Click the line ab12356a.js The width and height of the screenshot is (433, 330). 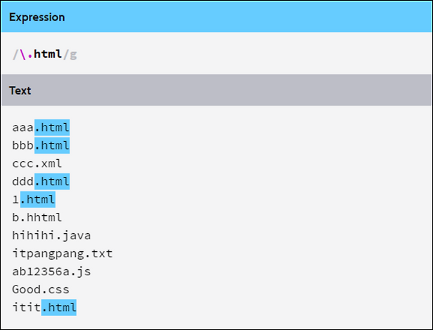52,272
